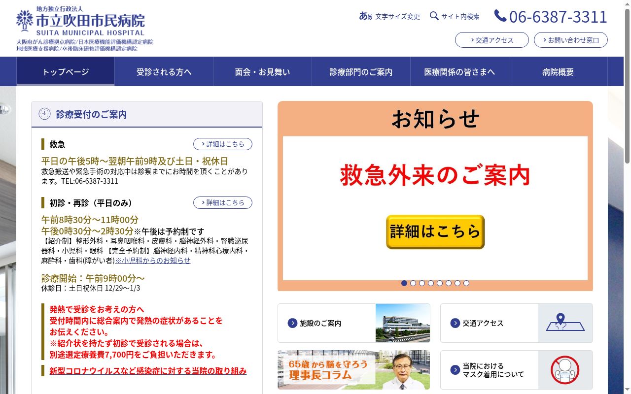Open the 診療部門のご案内 menu
631x394 pixels.
coord(361,71)
